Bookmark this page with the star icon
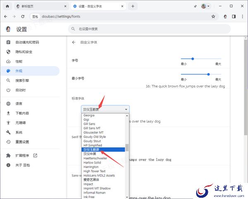 pos(213,17)
